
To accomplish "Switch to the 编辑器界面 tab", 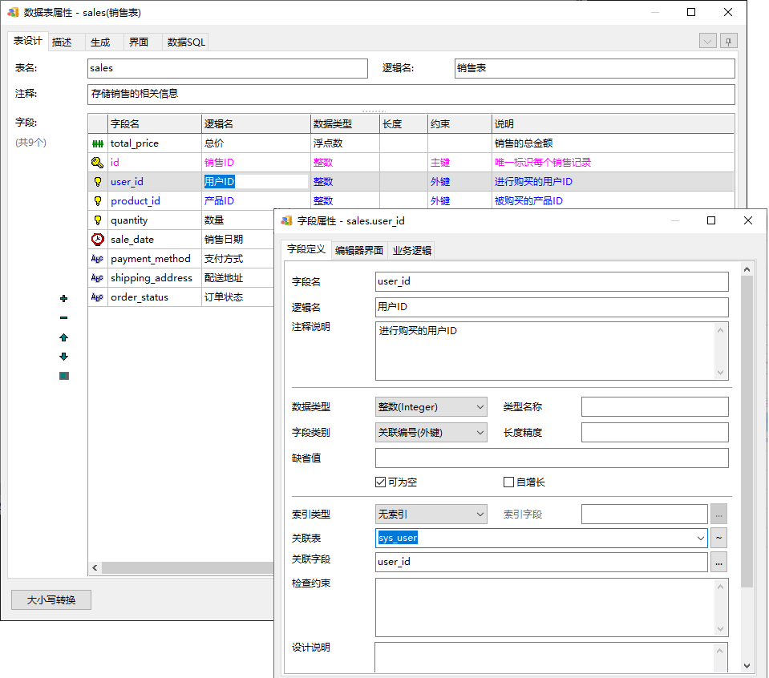I will coord(358,250).
